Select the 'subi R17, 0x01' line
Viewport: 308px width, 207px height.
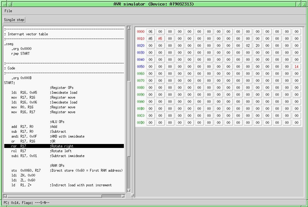click(64, 156)
